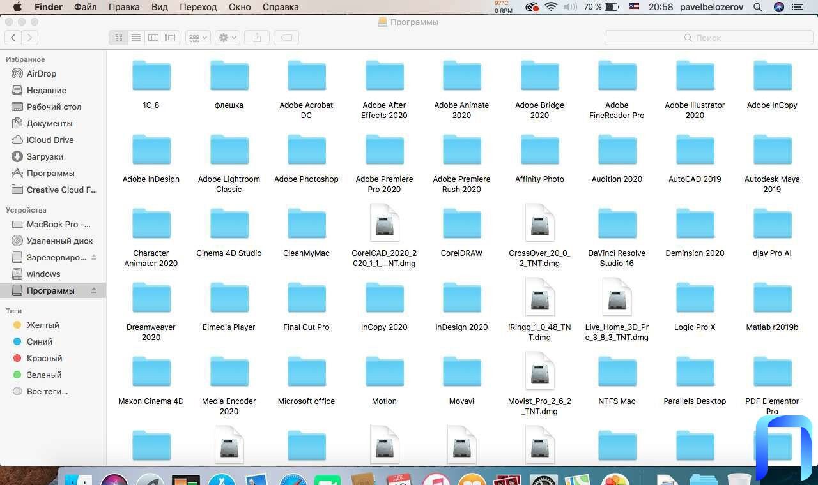This screenshot has height=485, width=818.
Task: Click the battery status indicator
Action: [x=601, y=7]
